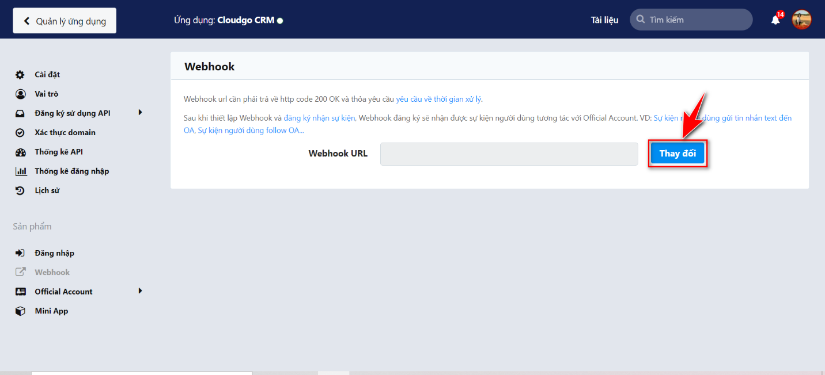Open the Cài đặt settings icon

click(20, 74)
